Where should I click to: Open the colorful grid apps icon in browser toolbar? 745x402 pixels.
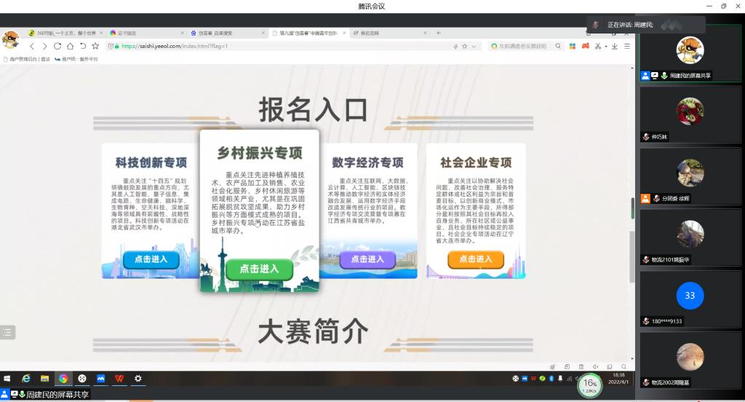[573, 46]
